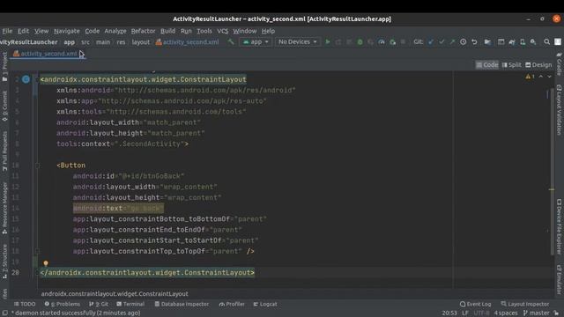
Task: Run the app with green play button
Action: pos(327,42)
